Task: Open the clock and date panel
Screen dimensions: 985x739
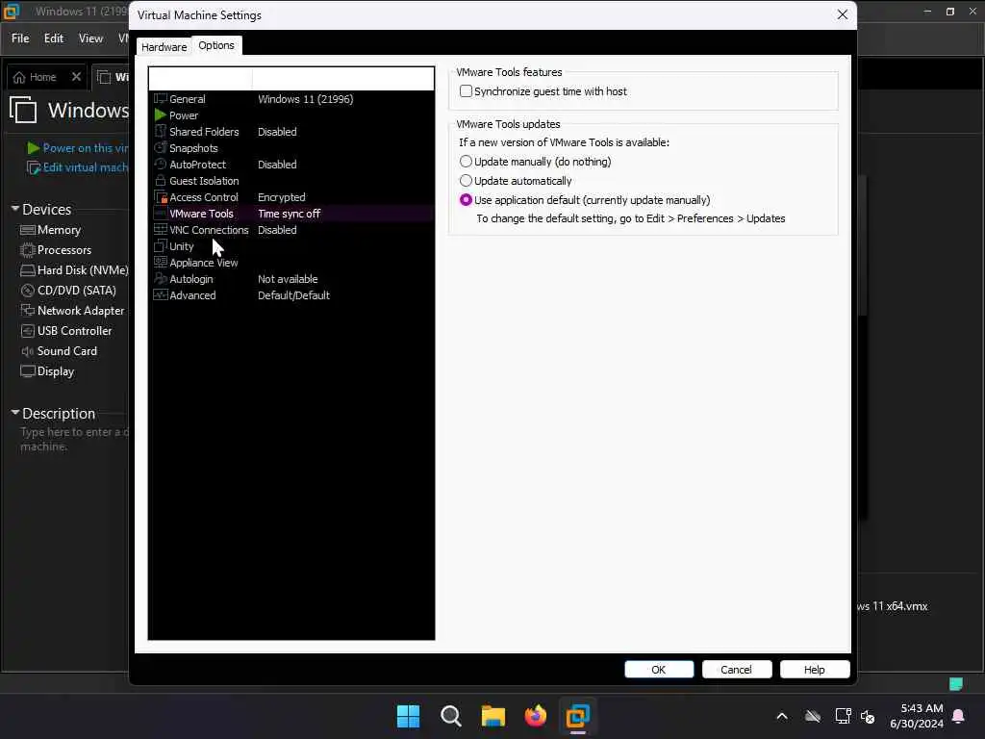Action: [917, 716]
